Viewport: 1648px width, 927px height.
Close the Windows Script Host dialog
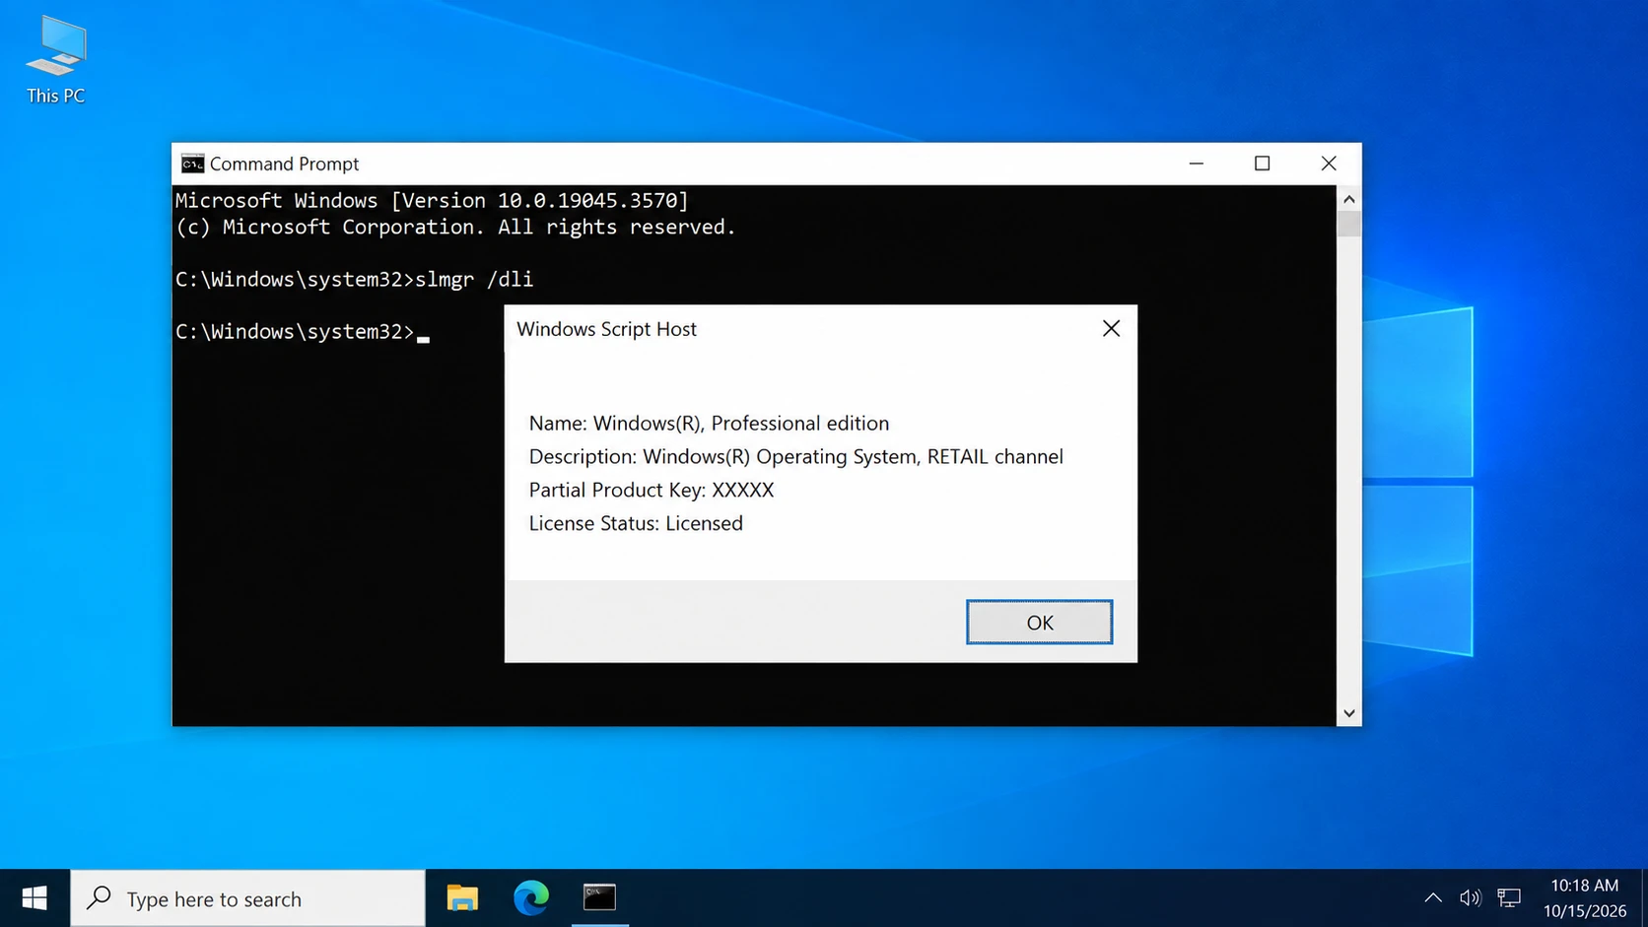coord(1111,328)
